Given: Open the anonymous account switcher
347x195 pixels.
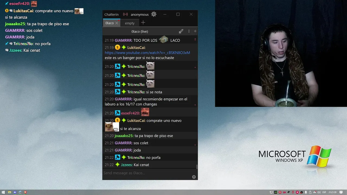Looking at the screenshot, I should (140, 14).
